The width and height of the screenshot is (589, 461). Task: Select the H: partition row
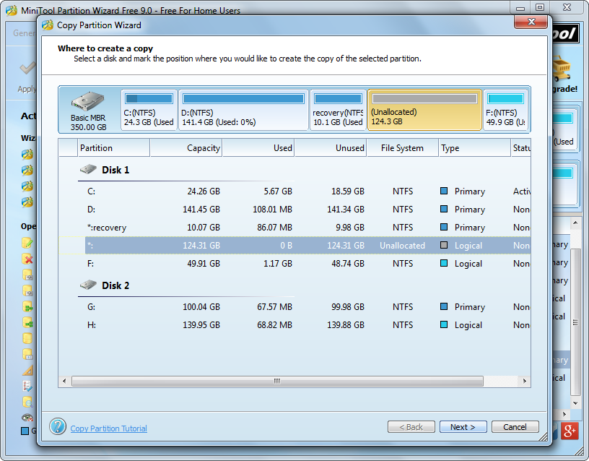tap(294, 324)
